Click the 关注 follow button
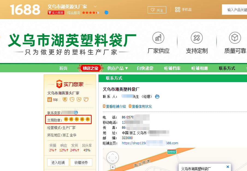Image resolution: width=247 pixels, height=171 pixels. click(157, 10)
